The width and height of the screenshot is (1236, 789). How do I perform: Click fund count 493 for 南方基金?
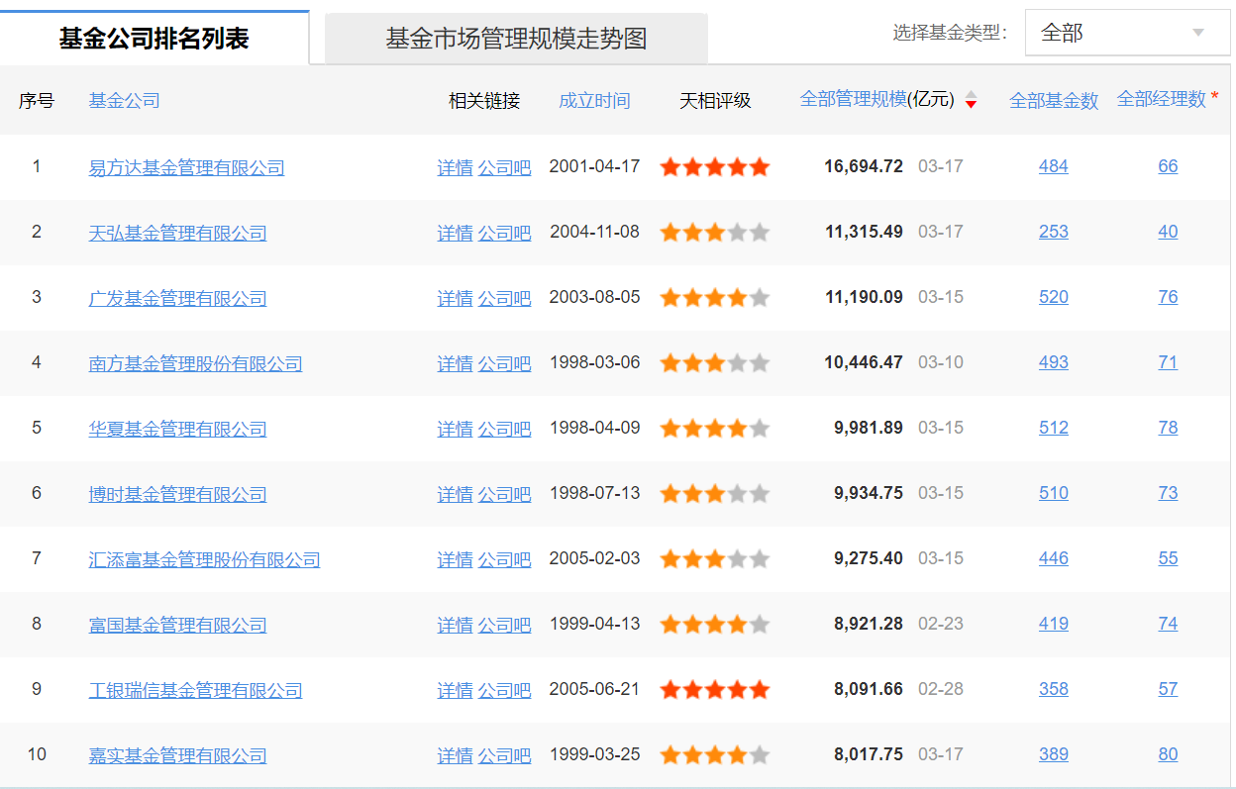(x=1054, y=362)
